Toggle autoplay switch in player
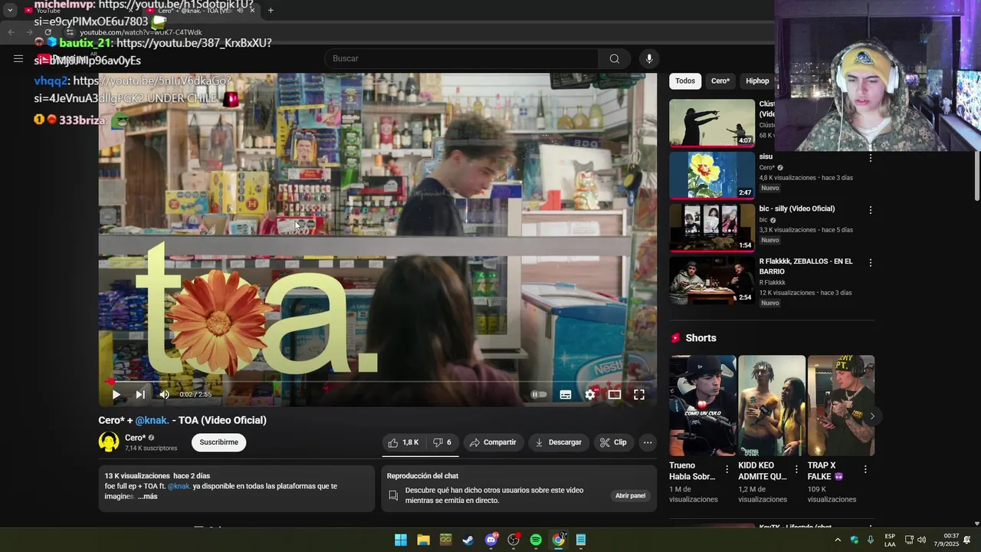 [x=539, y=395]
